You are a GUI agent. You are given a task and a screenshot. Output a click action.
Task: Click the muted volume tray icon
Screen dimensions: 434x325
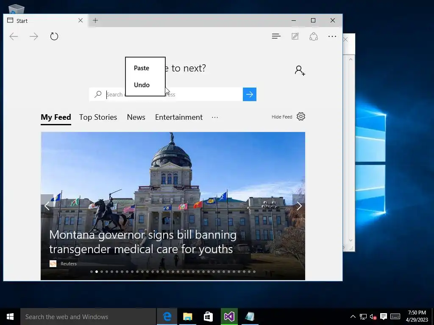pyautogui.click(x=373, y=317)
